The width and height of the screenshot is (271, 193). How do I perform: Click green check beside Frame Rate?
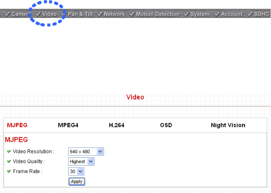click(8, 171)
